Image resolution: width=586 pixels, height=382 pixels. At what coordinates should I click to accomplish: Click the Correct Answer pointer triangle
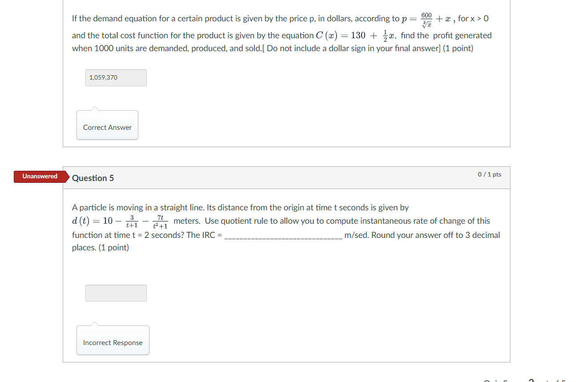click(94, 109)
